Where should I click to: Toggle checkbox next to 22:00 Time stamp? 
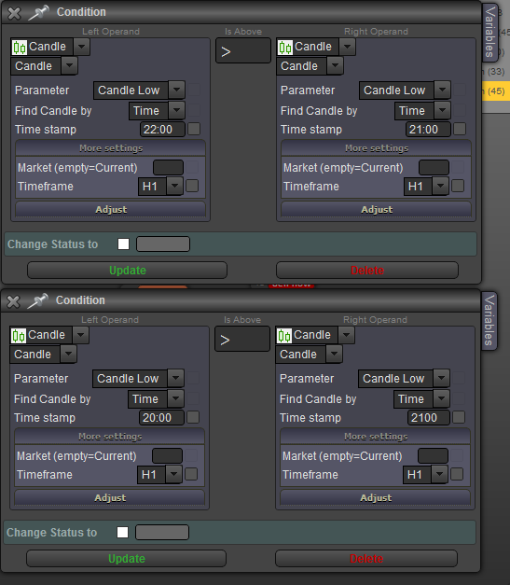coord(194,129)
